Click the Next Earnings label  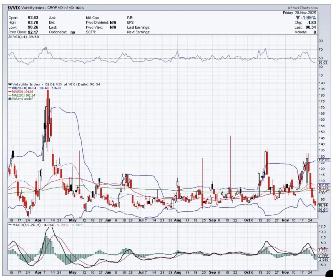point(138,32)
